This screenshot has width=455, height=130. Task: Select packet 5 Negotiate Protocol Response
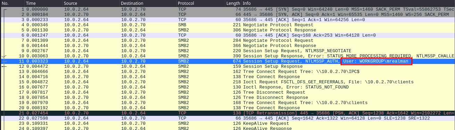228,30
